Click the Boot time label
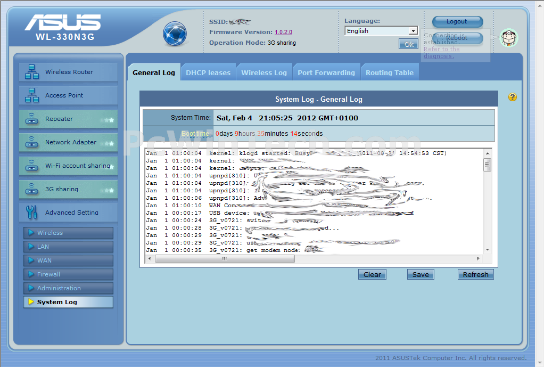544x367 pixels. [196, 133]
